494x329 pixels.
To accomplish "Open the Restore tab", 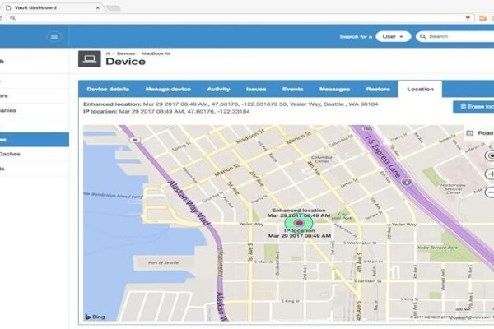I will coord(378,89).
